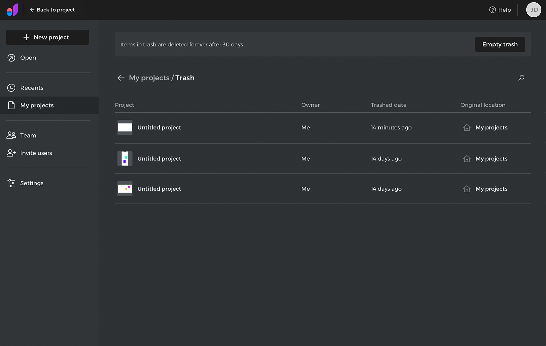This screenshot has height=346, width=546.
Task: Click thumbnail of the last Untitled project row
Action: 125,189
